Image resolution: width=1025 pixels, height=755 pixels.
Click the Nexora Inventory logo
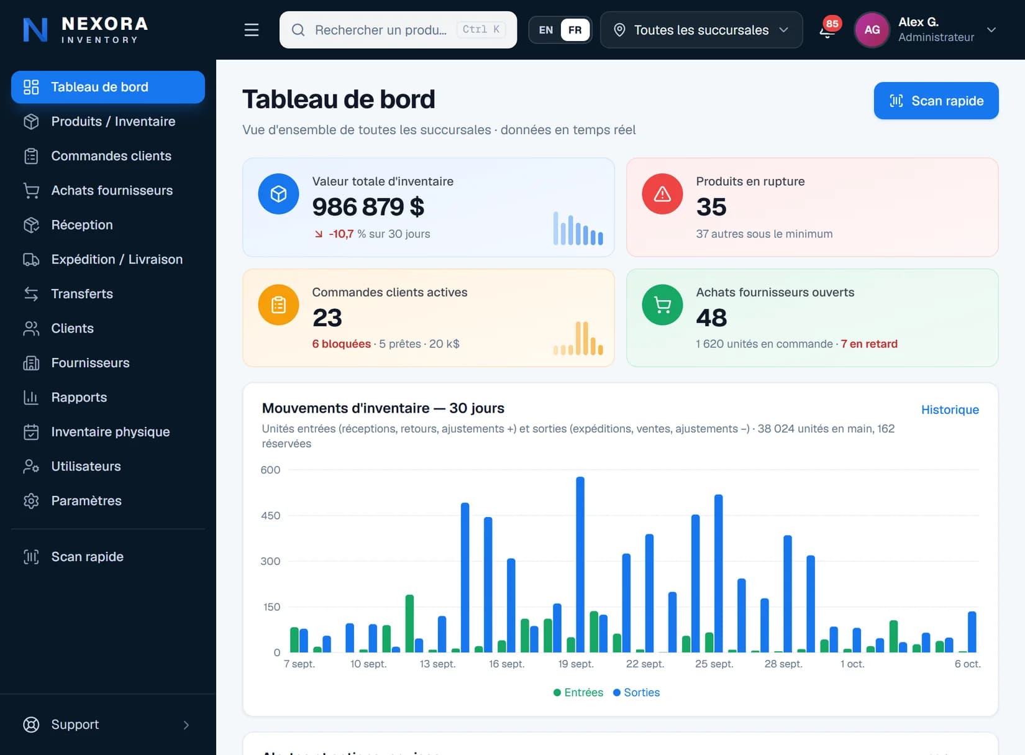(x=85, y=29)
